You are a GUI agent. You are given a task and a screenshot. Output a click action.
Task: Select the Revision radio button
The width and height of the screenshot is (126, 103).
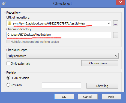coord(8,85)
